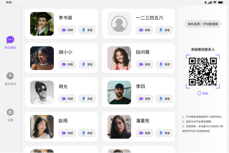The image size is (229, 153).
Task: Start voice call with 胡小小
Action: [87, 65]
